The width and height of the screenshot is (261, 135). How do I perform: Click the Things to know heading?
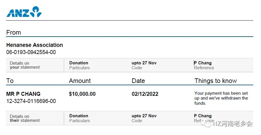tap(216, 81)
